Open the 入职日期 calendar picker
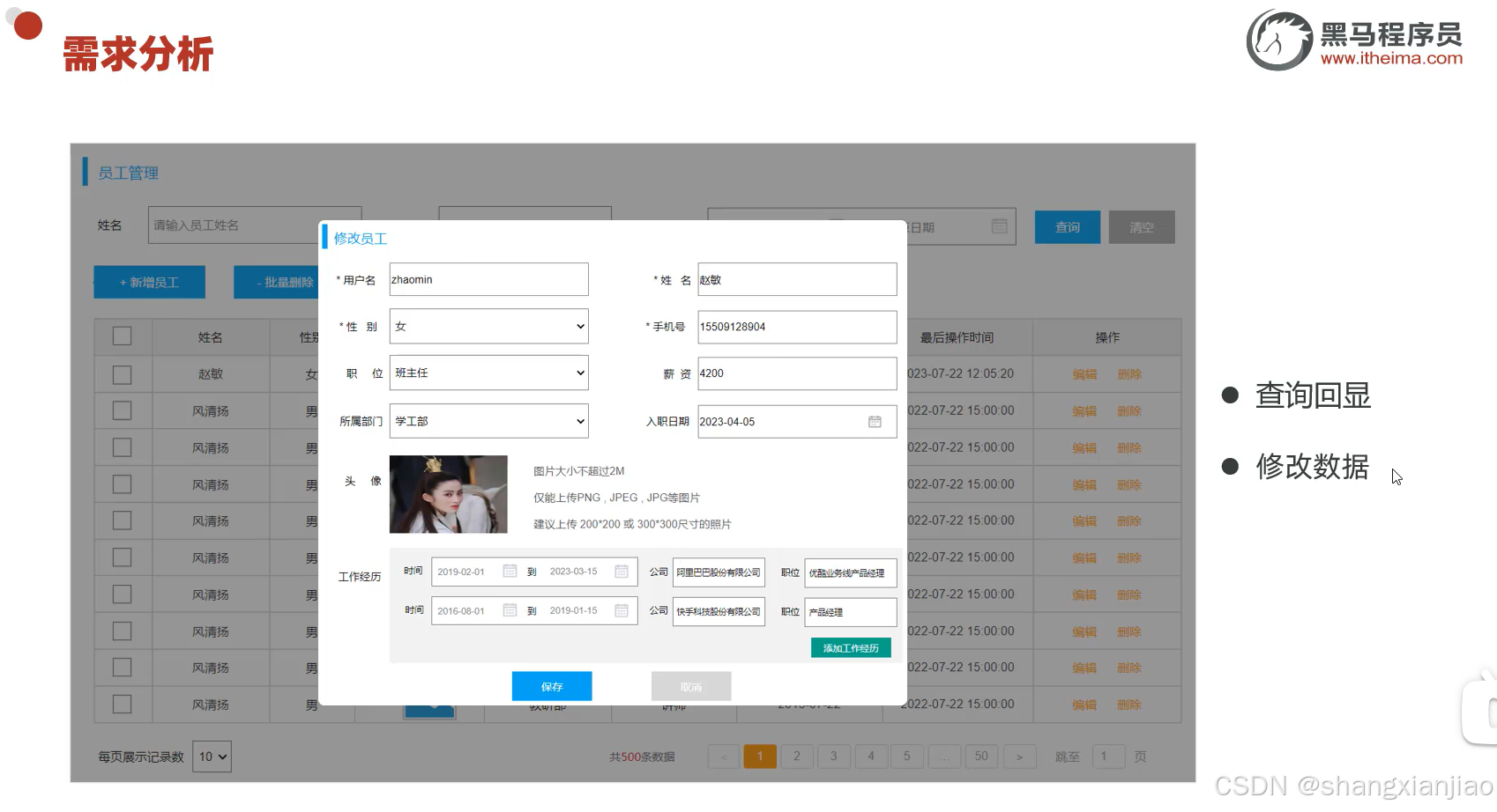 (875, 421)
